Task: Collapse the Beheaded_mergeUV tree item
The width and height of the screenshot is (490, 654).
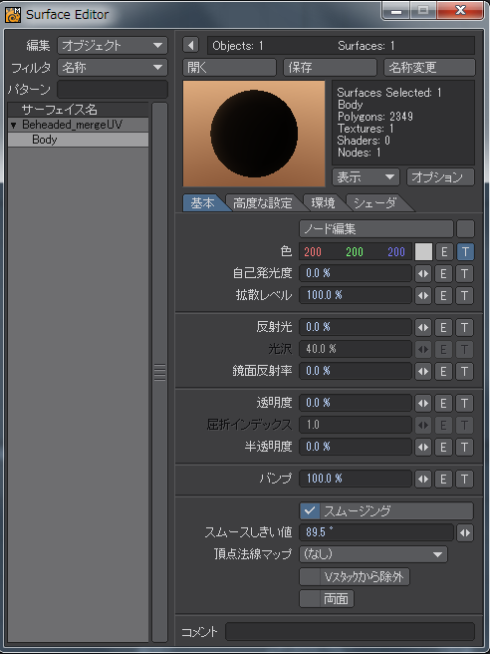Action: [14, 125]
